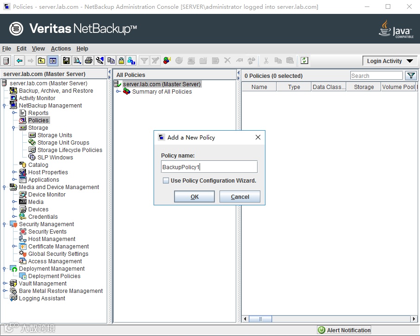Select Storage Units tree item

(55, 135)
